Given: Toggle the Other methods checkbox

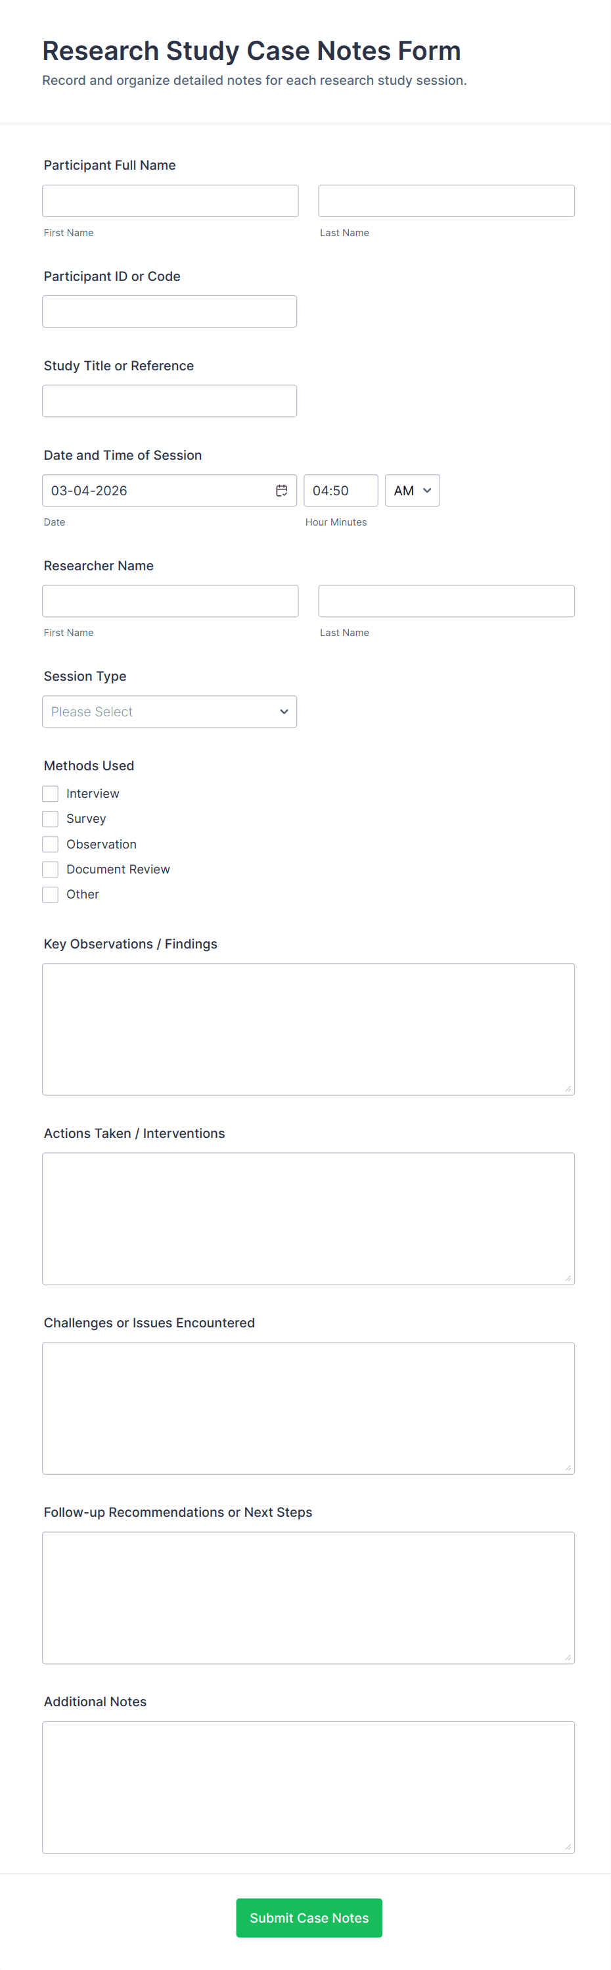Looking at the screenshot, I should (x=51, y=895).
